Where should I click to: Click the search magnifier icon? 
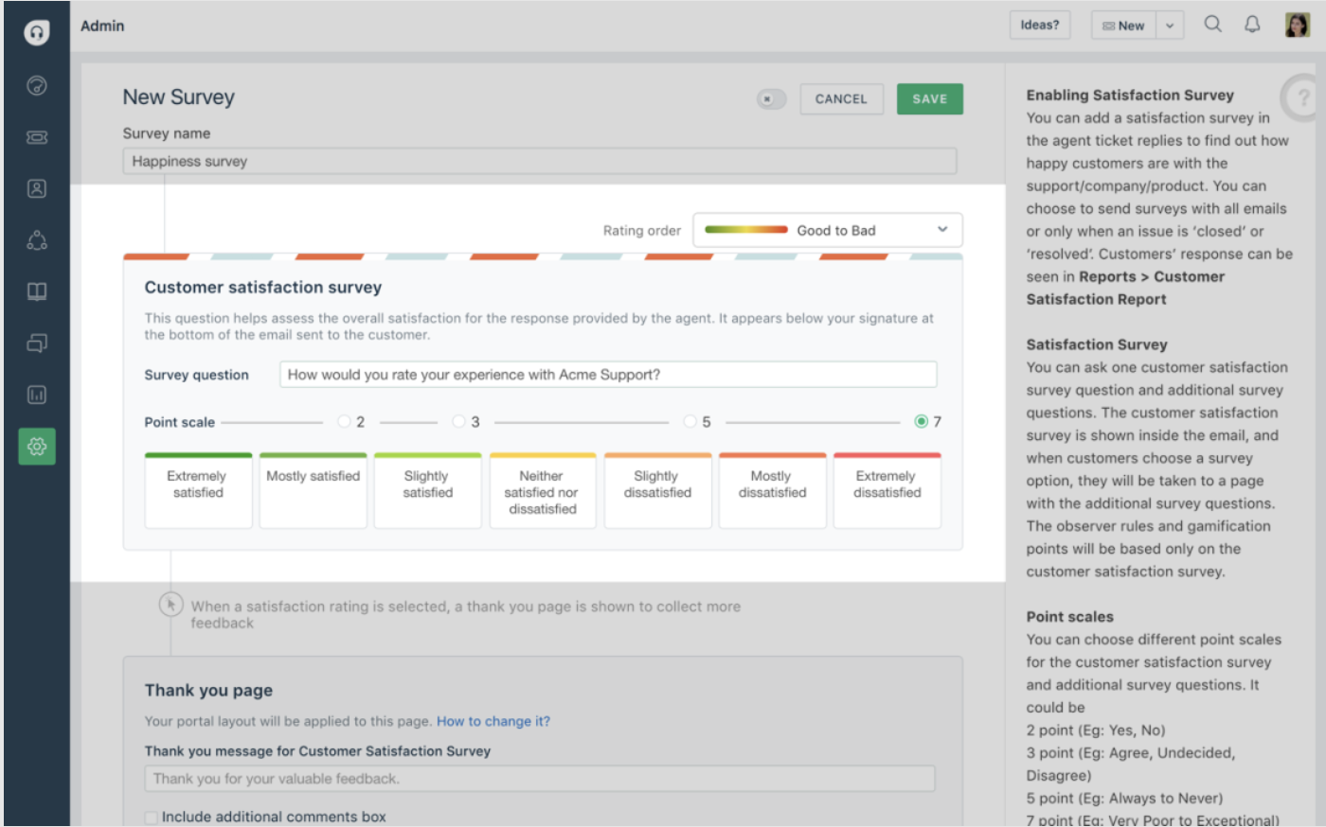pyautogui.click(x=1212, y=25)
